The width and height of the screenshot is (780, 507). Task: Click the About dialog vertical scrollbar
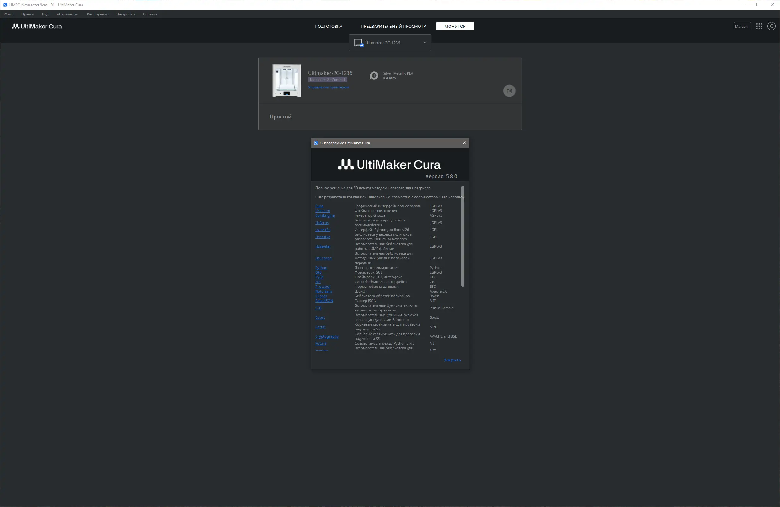click(463, 236)
